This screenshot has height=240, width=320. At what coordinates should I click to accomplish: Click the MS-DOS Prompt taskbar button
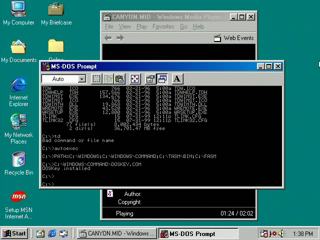click(198, 233)
